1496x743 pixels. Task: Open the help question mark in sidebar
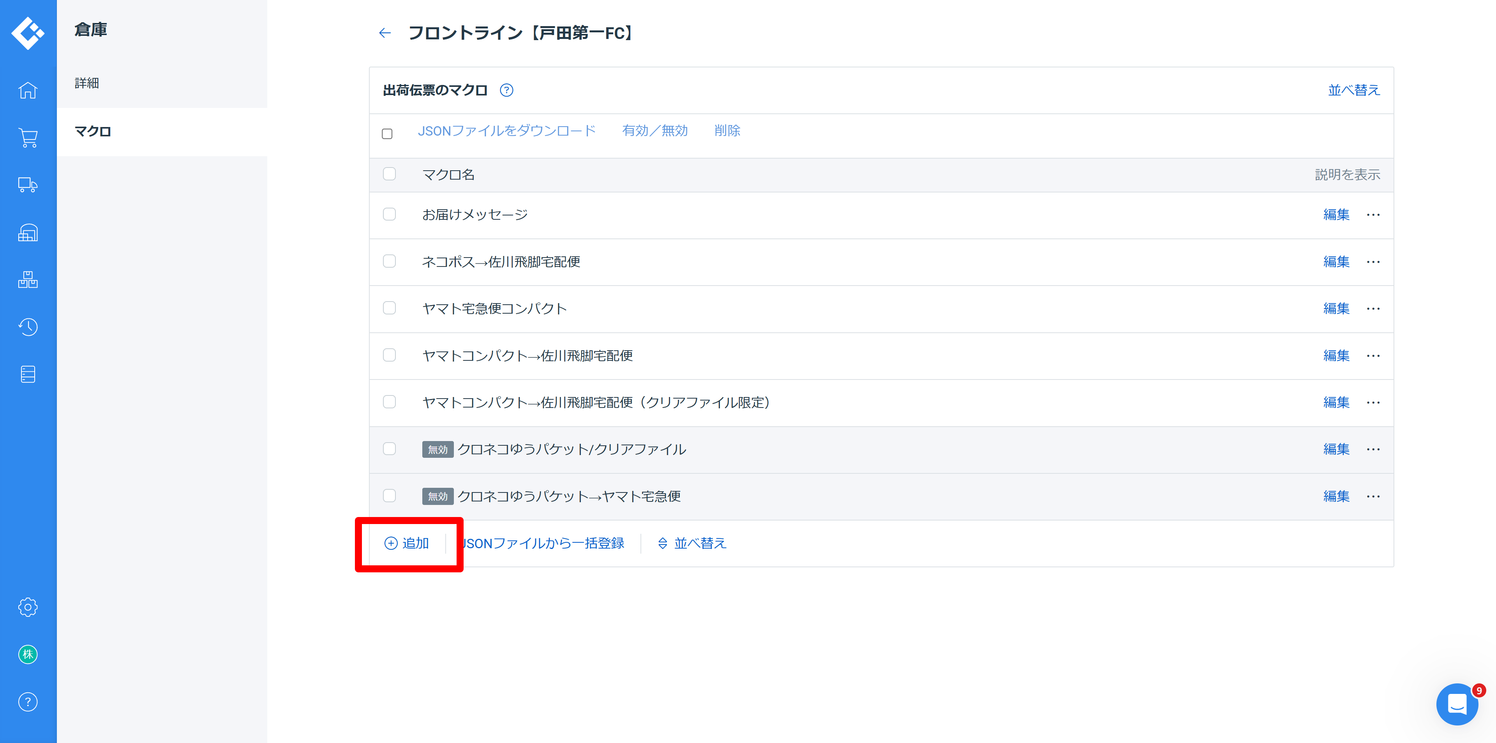pos(28,702)
